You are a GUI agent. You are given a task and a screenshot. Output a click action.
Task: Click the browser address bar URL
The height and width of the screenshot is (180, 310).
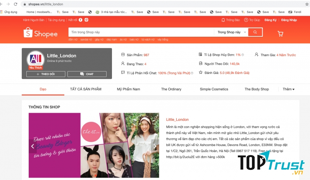coord(46,4)
